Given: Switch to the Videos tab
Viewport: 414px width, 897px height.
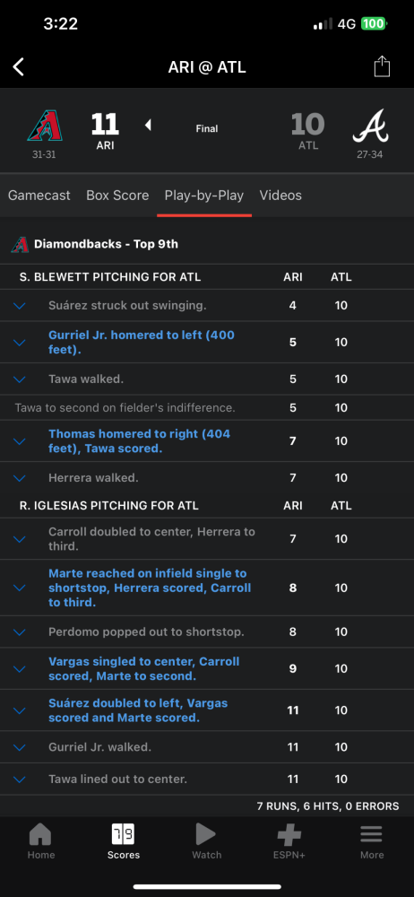Looking at the screenshot, I should 280,196.
